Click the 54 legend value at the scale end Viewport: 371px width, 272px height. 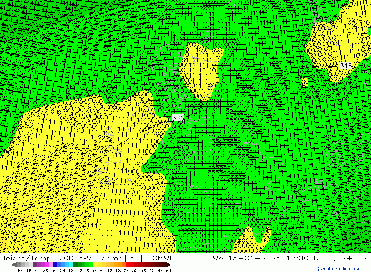[x=168, y=271]
